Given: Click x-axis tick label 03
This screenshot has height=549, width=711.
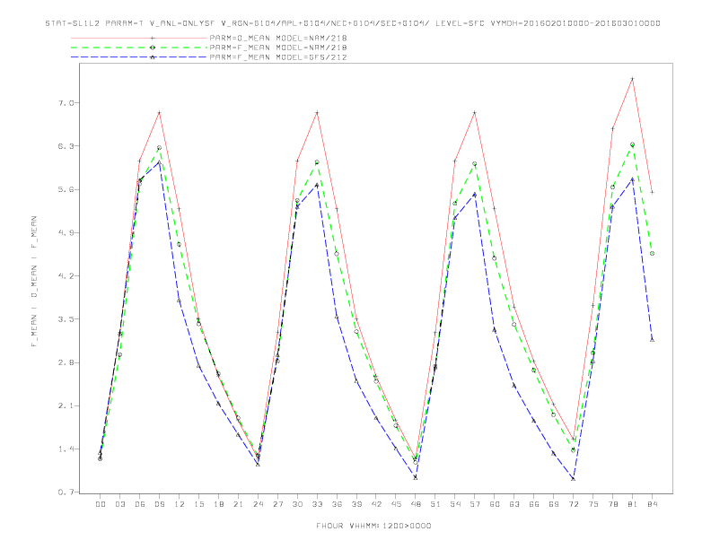Looking at the screenshot, I should pos(119,504).
